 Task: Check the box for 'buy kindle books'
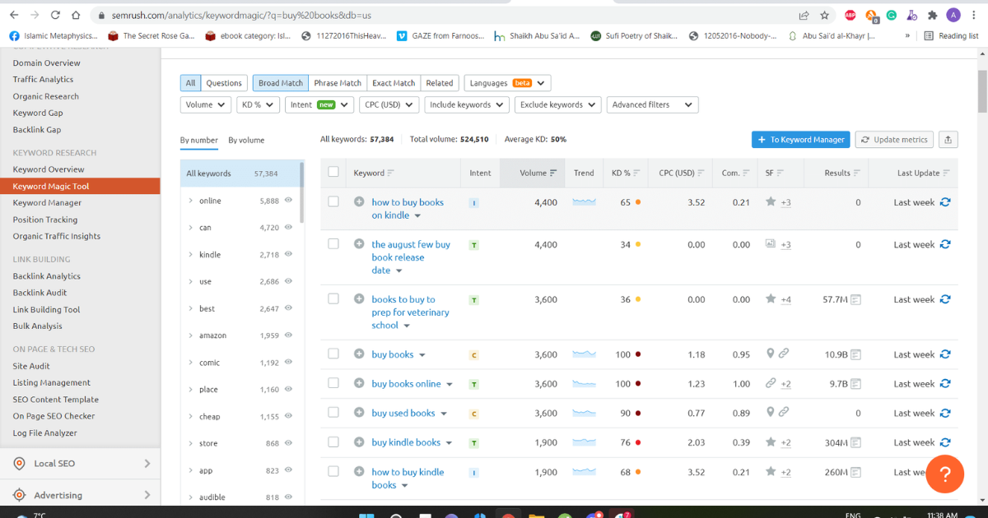[x=333, y=442]
